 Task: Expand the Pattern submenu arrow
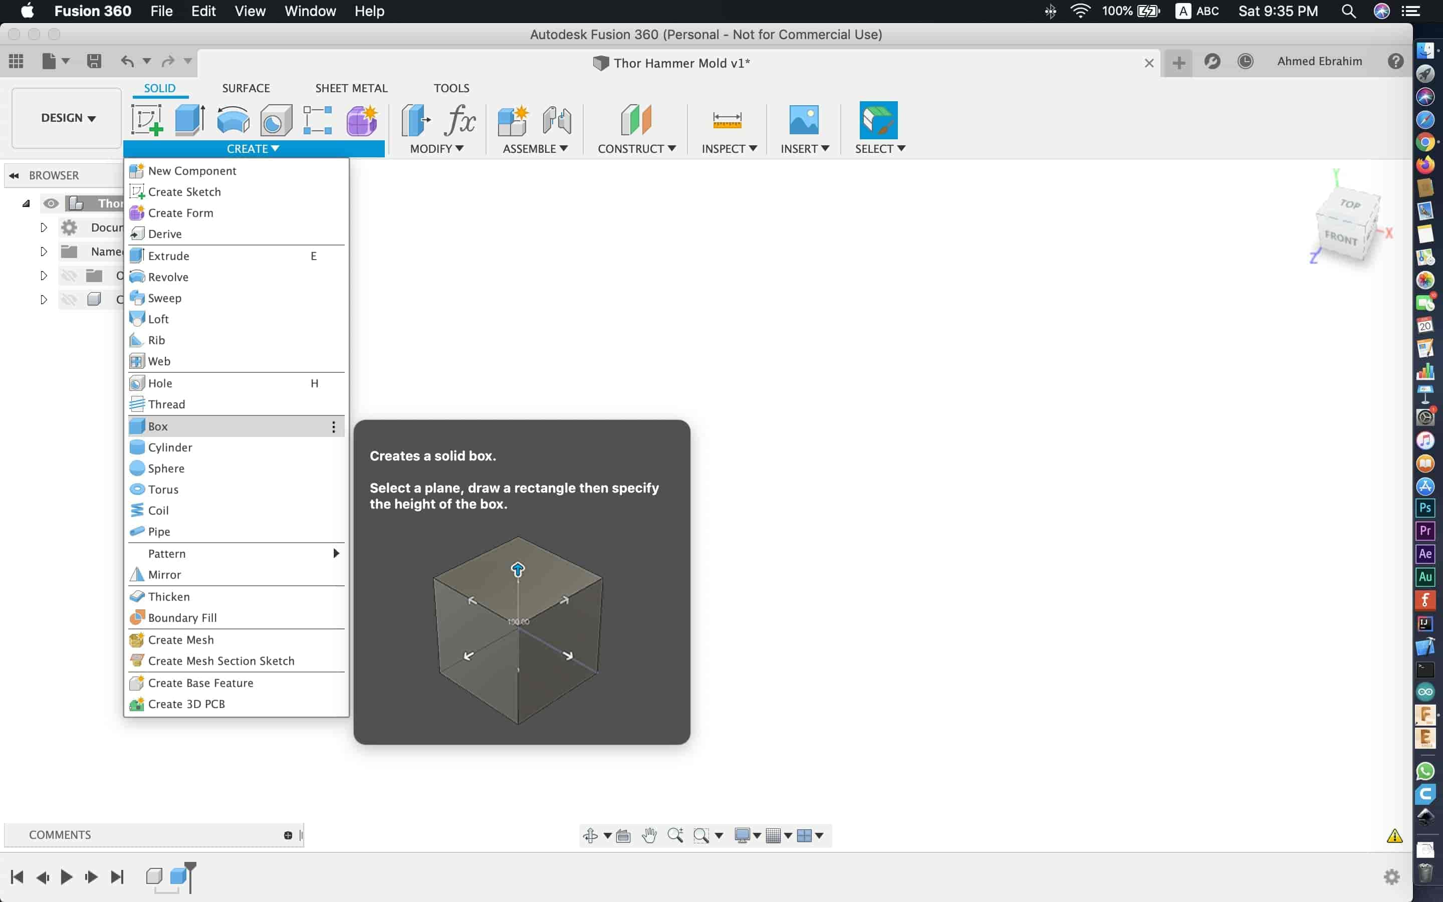coord(336,553)
